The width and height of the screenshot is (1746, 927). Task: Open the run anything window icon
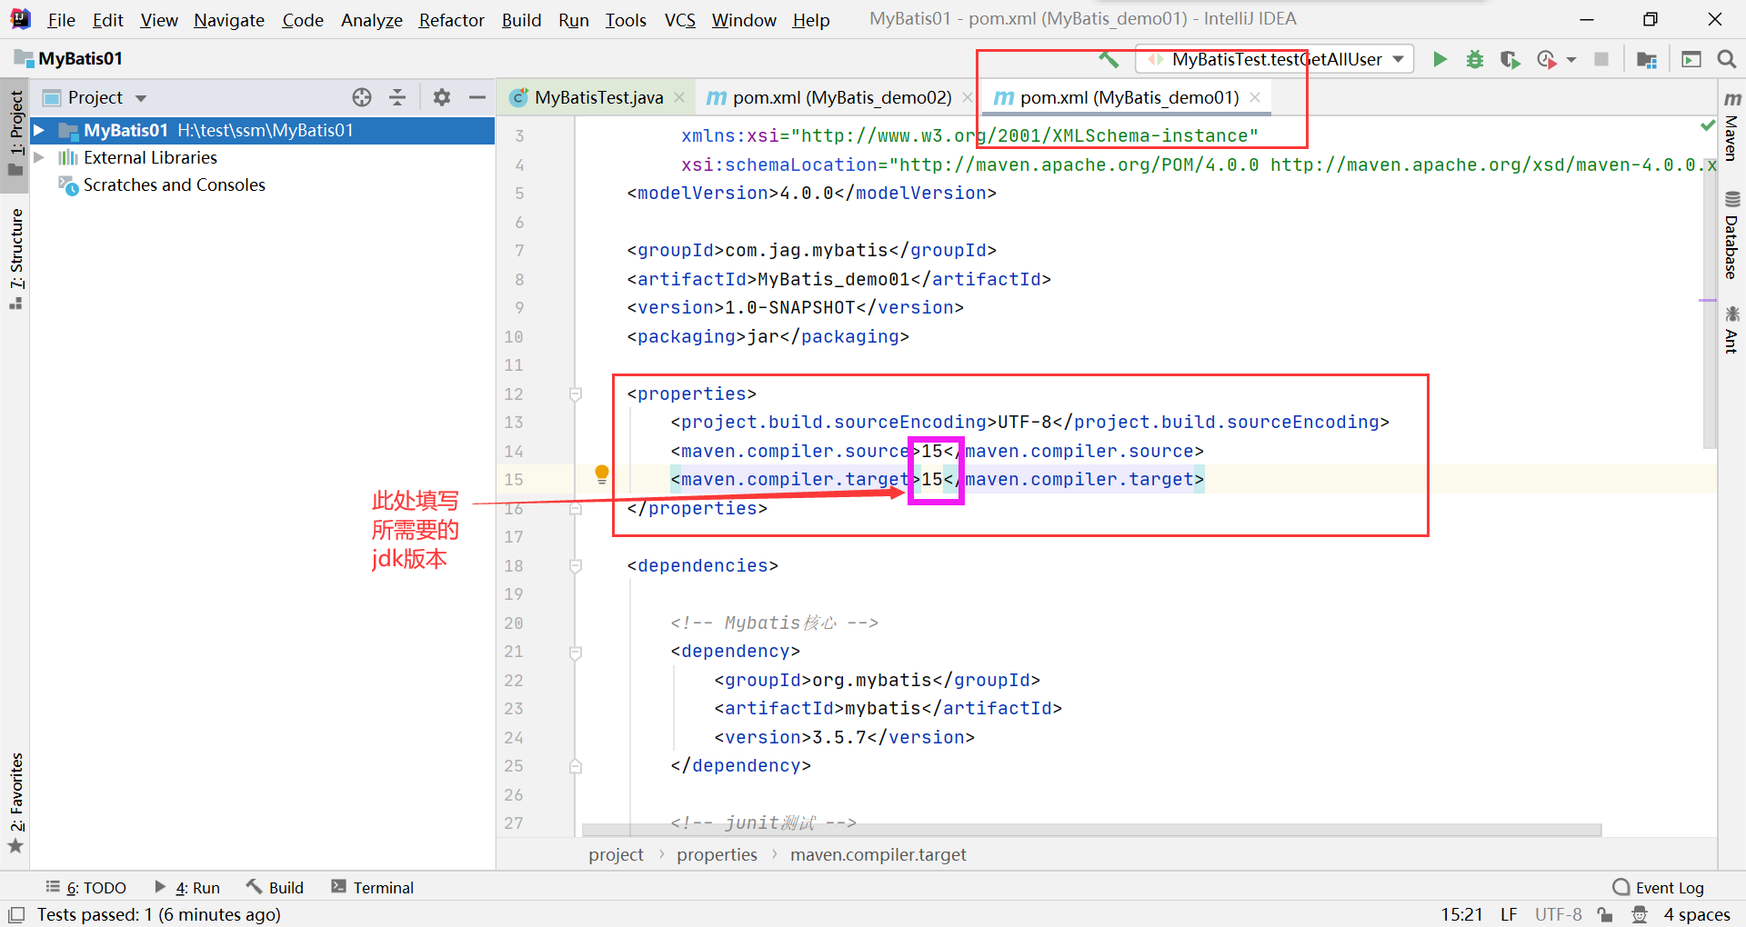(x=1691, y=59)
